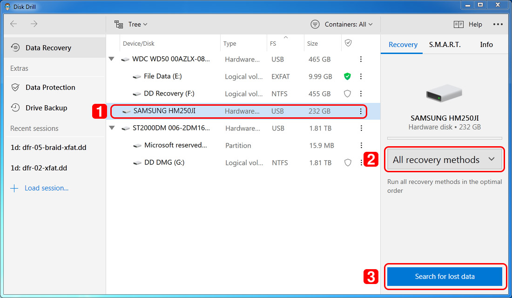Click the SAMSUNG drive image in Recovery panel

pos(444,94)
